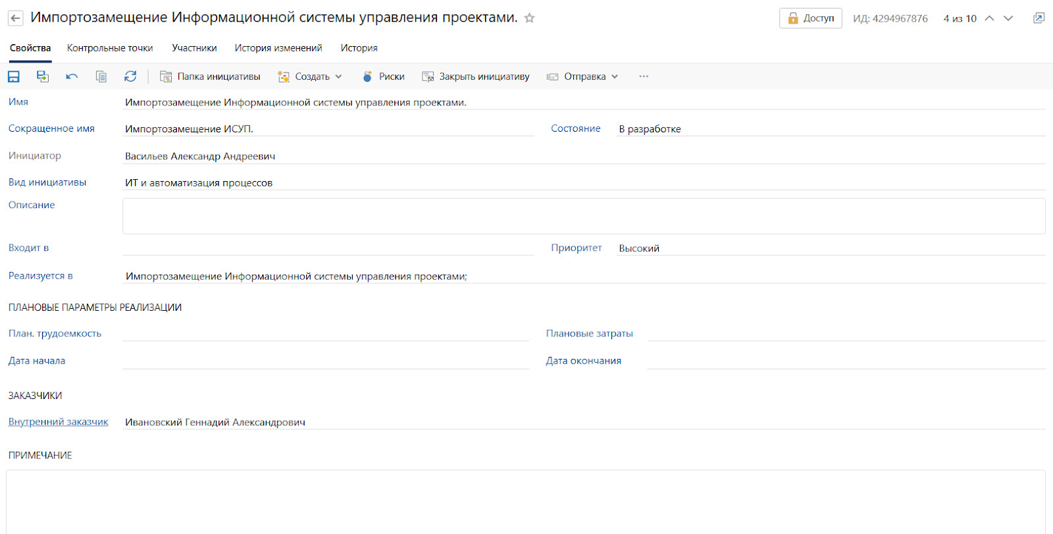The width and height of the screenshot is (1053, 534).
Task: Open card in new window icon
Action: 1039,18
